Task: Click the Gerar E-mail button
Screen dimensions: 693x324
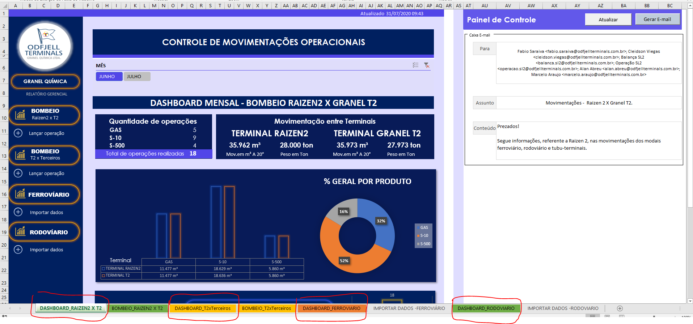Action: tap(657, 19)
